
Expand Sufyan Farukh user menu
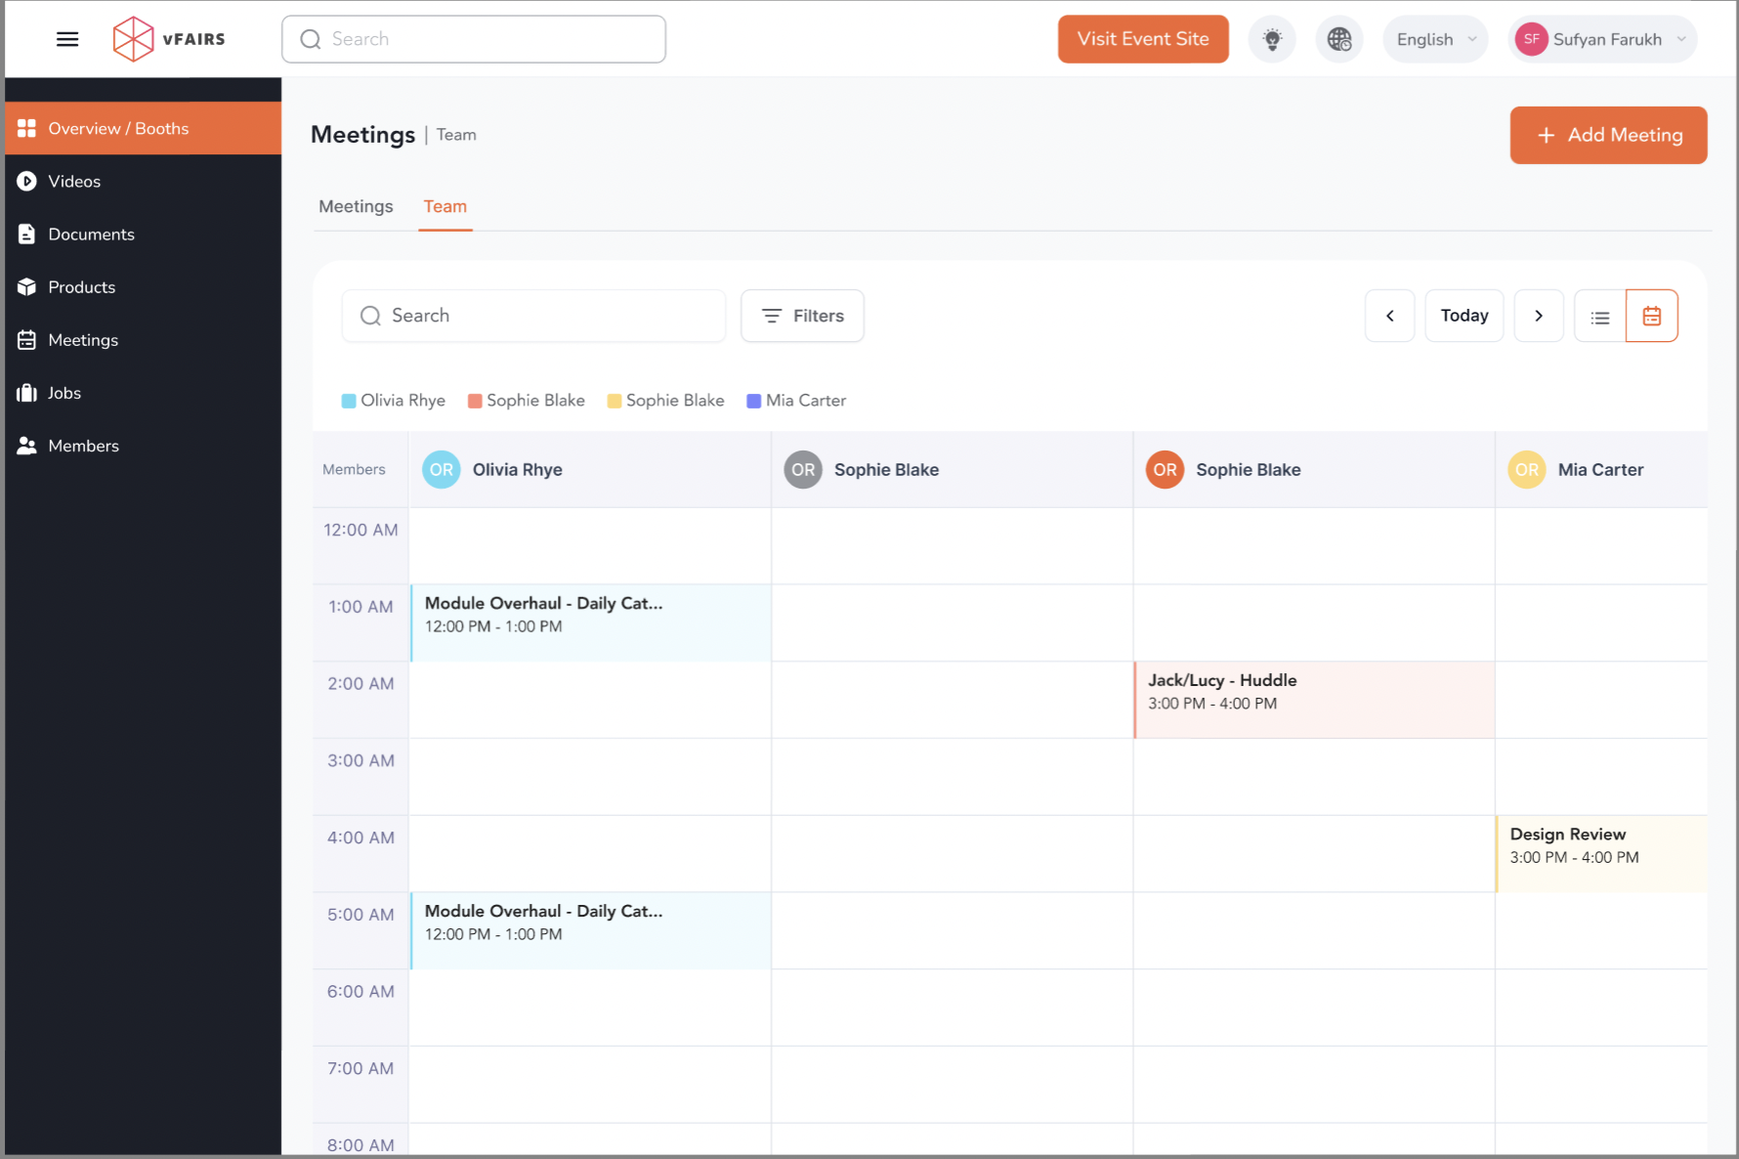click(x=1602, y=40)
